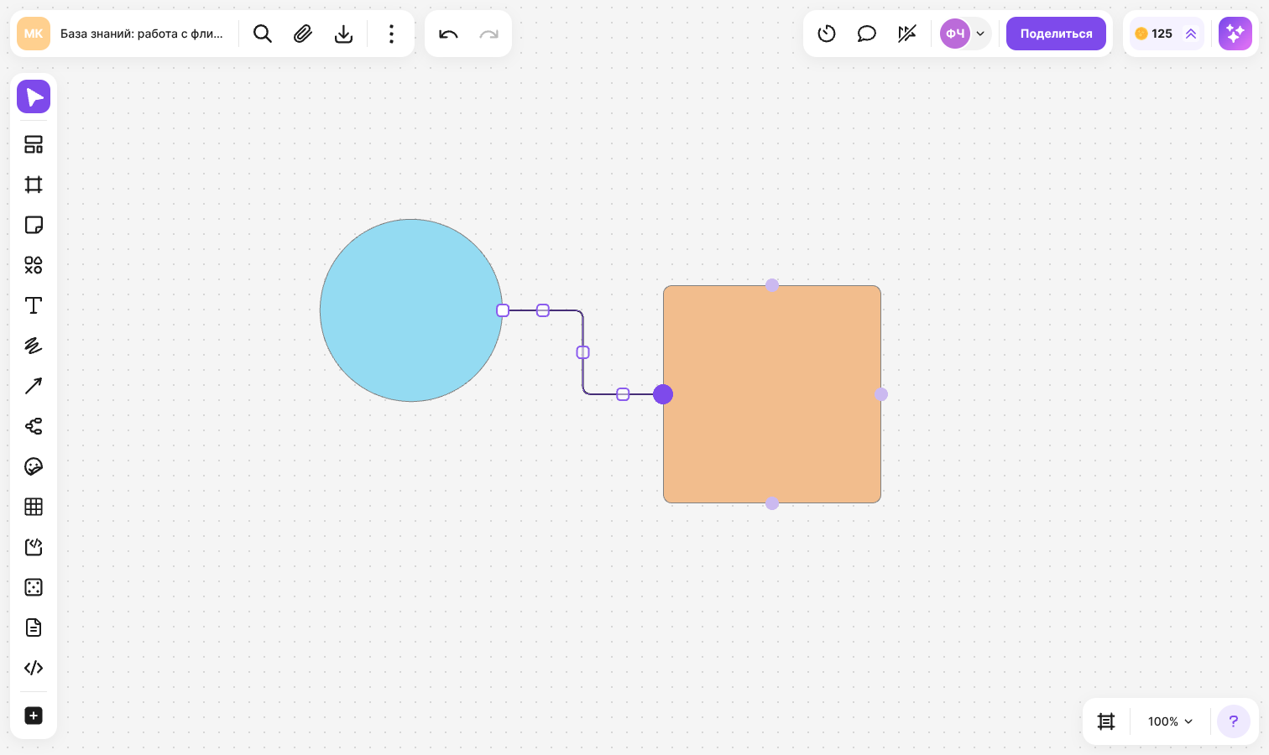Undo the last action

pyautogui.click(x=448, y=34)
